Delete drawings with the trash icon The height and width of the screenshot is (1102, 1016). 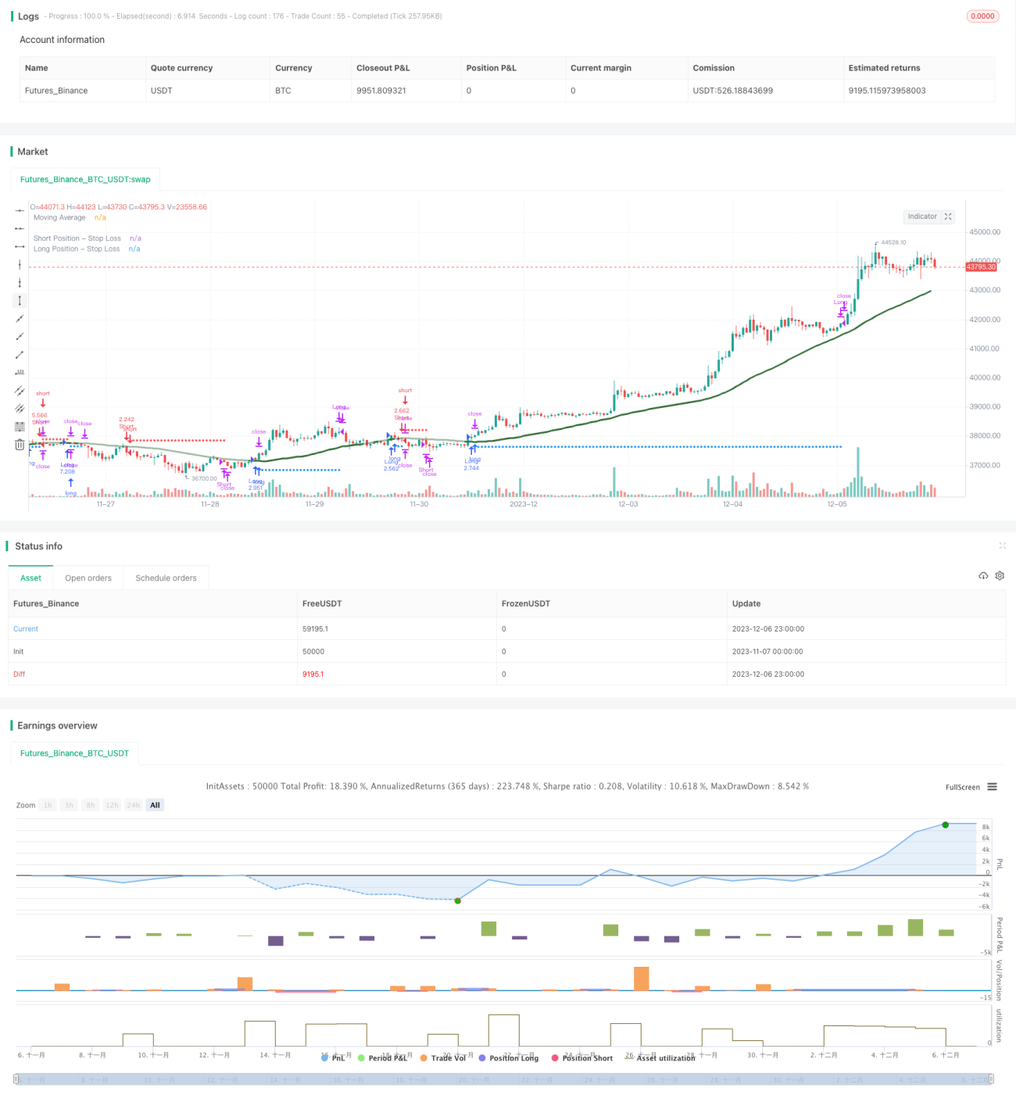tap(20, 445)
